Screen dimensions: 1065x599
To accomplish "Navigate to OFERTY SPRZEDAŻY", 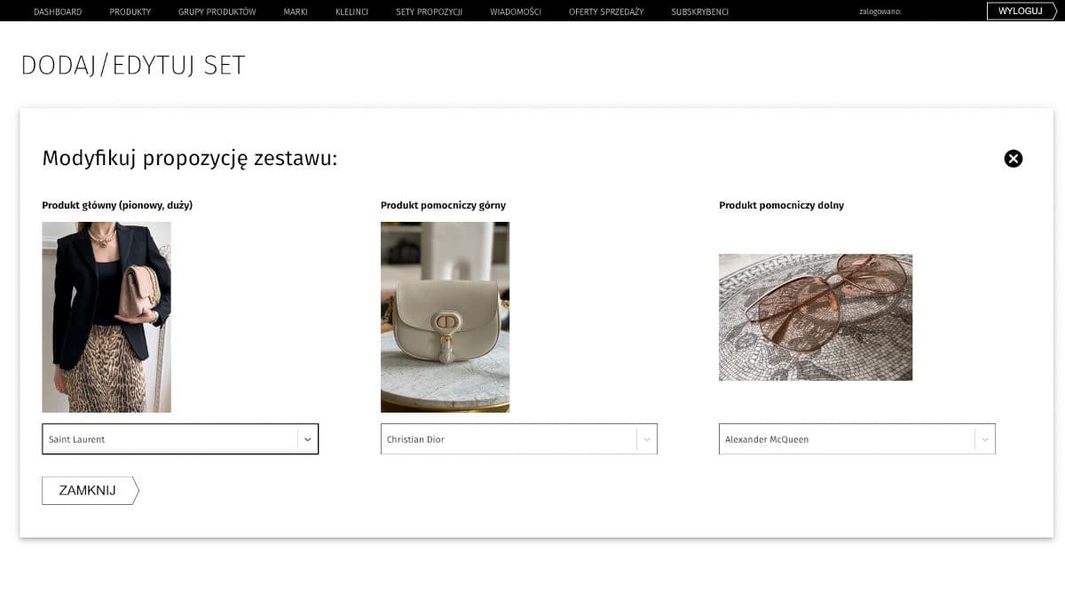I will click(x=605, y=12).
